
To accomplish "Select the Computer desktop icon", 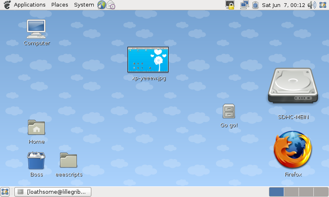I will tap(36, 29).
